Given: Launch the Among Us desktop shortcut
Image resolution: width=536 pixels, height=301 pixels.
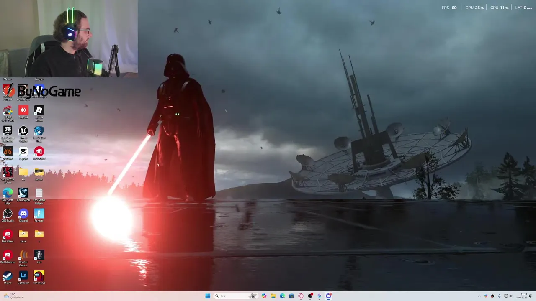Looking at the screenshot, I should point(39,278).
